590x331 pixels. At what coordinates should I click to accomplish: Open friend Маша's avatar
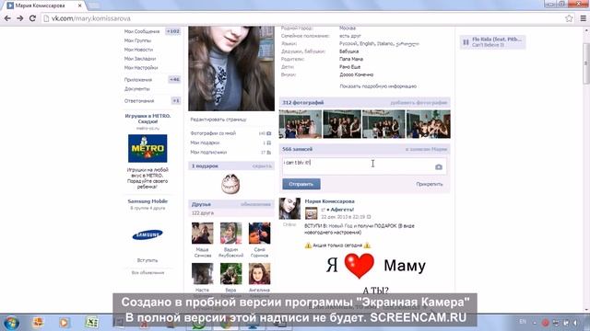pyautogui.click(x=203, y=233)
